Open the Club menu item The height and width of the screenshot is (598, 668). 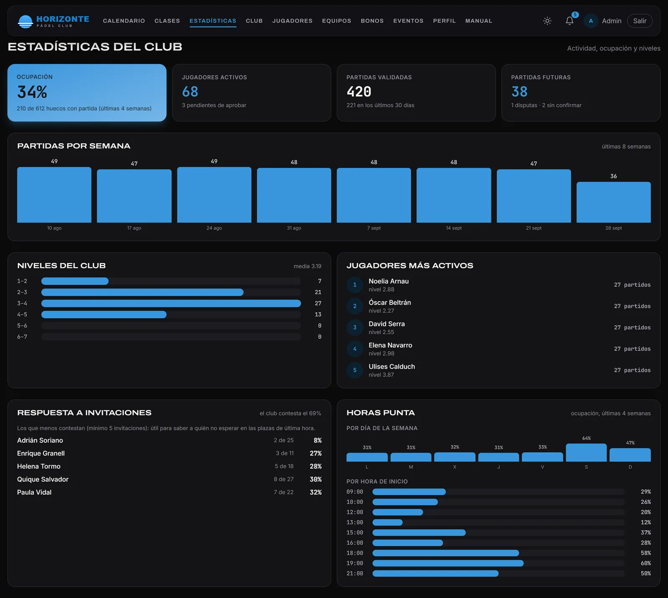[254, 21]
